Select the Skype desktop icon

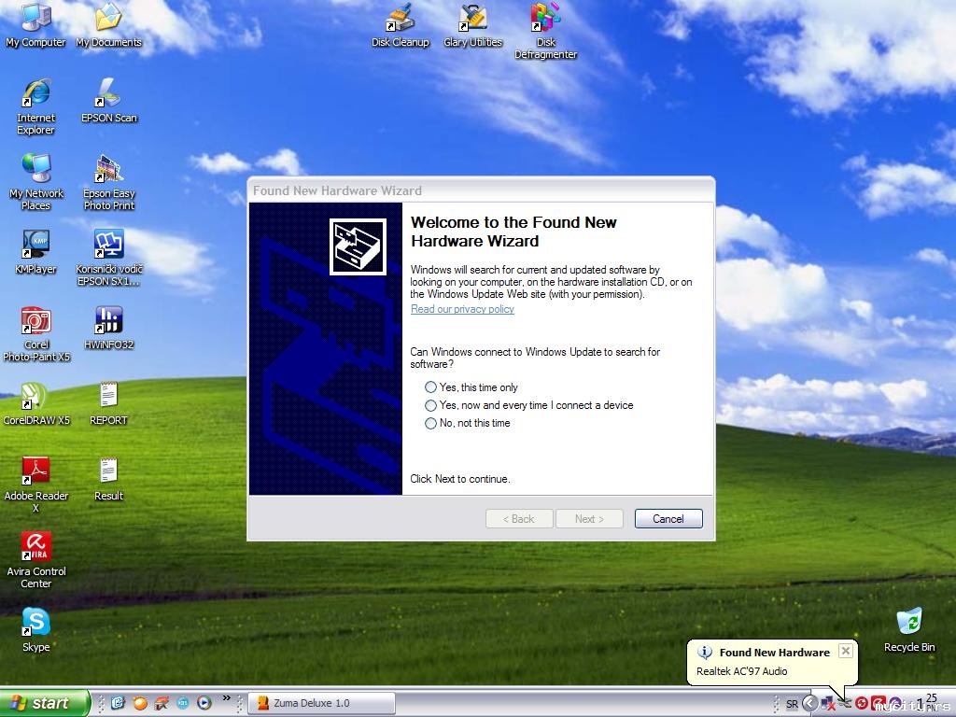(36, 630)
